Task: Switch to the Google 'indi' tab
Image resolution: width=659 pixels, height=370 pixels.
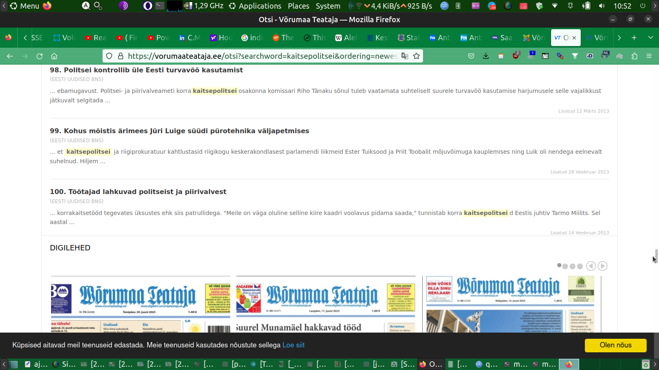Action: (252, 37)
